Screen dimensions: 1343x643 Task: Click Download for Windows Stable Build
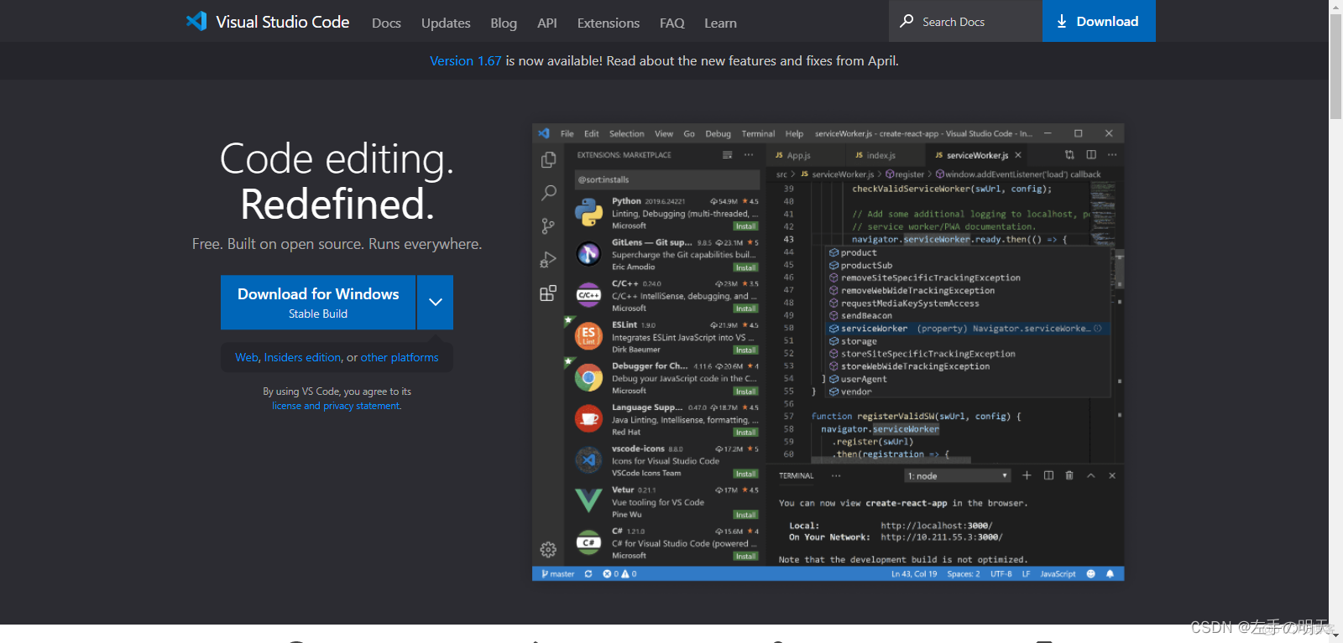(x=318, y=303)
